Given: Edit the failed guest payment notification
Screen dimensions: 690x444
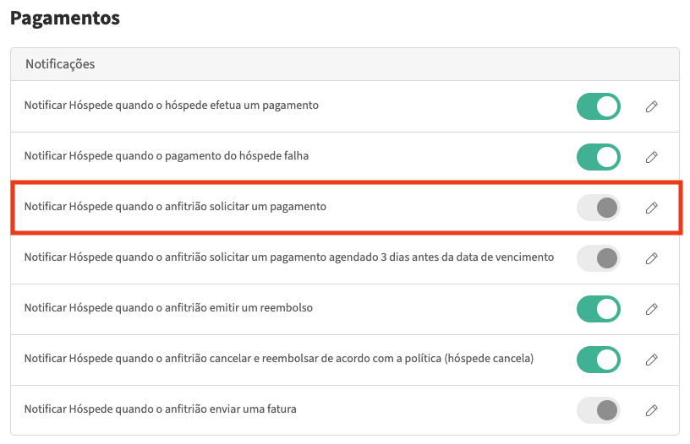Looking at the screenshot, I should click(x=651, y=157).
